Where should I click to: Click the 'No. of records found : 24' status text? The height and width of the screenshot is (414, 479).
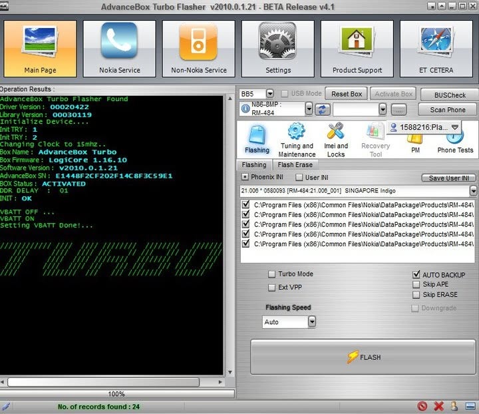click(x=98, y=407)
